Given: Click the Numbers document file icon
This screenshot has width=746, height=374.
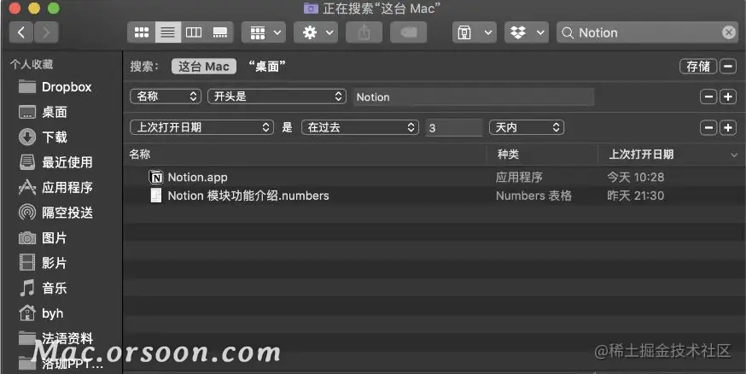Looking at the screenshot, I should coord(156,196).
